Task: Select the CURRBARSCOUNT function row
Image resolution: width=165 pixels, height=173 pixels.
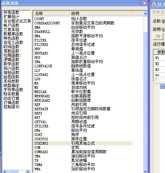Action: pyautogui.click(x=83, y=23)
